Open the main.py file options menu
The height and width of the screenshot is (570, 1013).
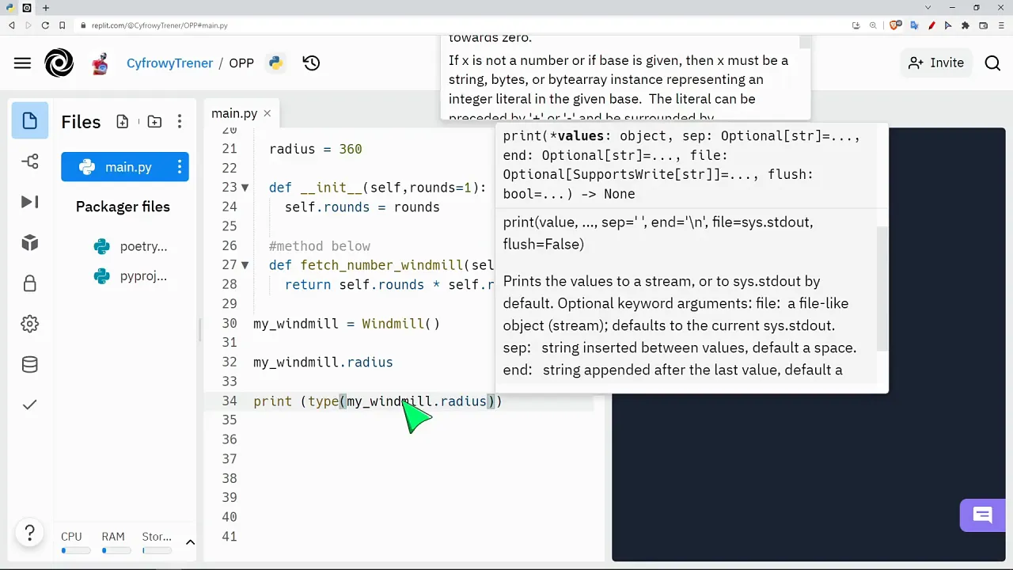pos(180,167)
